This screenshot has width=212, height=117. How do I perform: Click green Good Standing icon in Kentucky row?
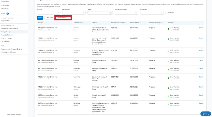coord(168,70)
